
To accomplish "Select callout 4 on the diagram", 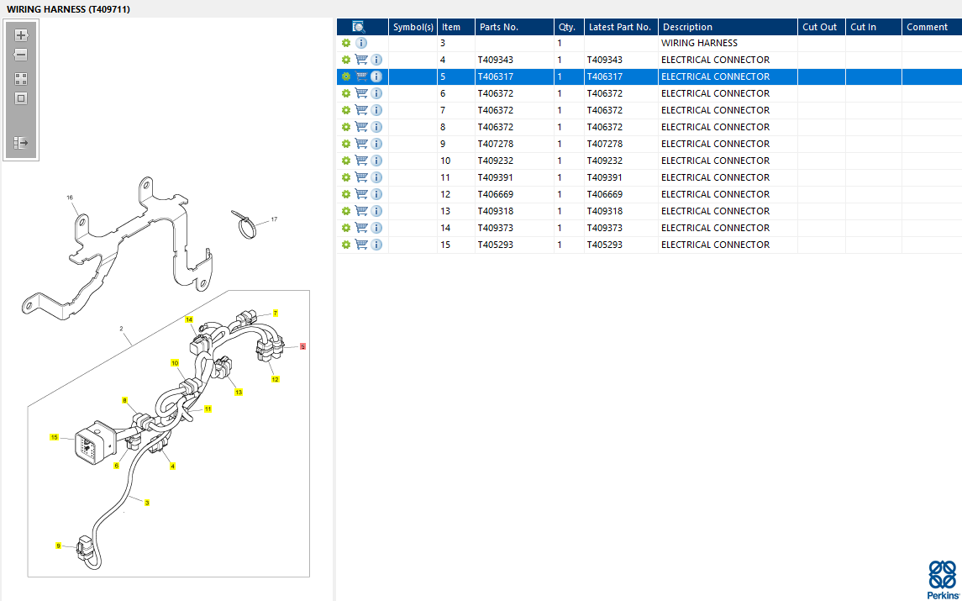I will click(172, 467).
